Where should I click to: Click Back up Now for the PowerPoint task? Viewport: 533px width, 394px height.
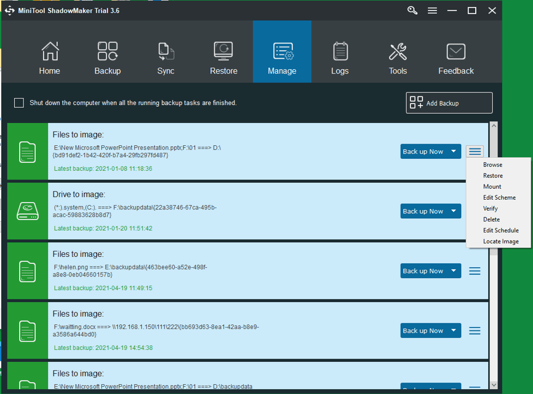pos(423,151)
